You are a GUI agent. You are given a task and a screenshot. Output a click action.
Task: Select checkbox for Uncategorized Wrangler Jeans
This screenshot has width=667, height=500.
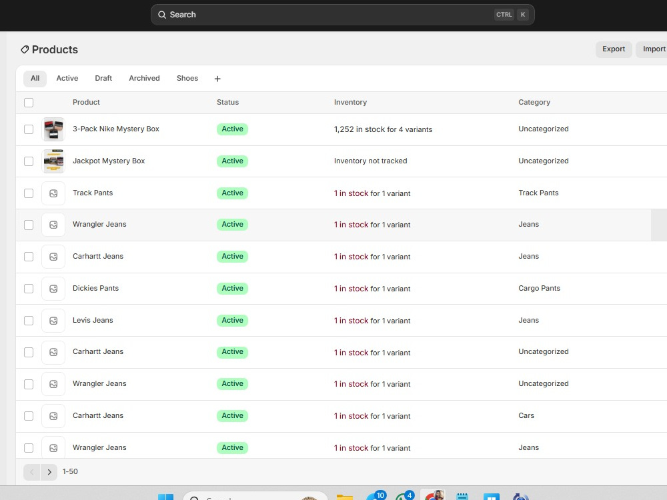pos(29,384)
